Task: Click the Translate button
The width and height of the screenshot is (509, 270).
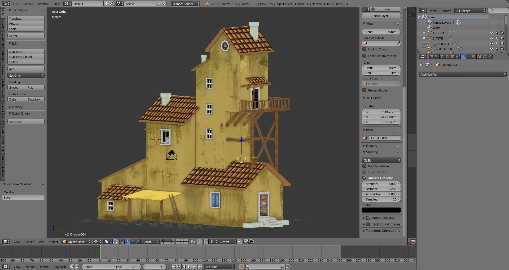Action: tap(26, 18)
